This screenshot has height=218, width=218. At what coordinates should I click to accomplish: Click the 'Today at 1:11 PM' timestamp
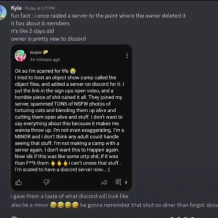(x=40, y=8)
